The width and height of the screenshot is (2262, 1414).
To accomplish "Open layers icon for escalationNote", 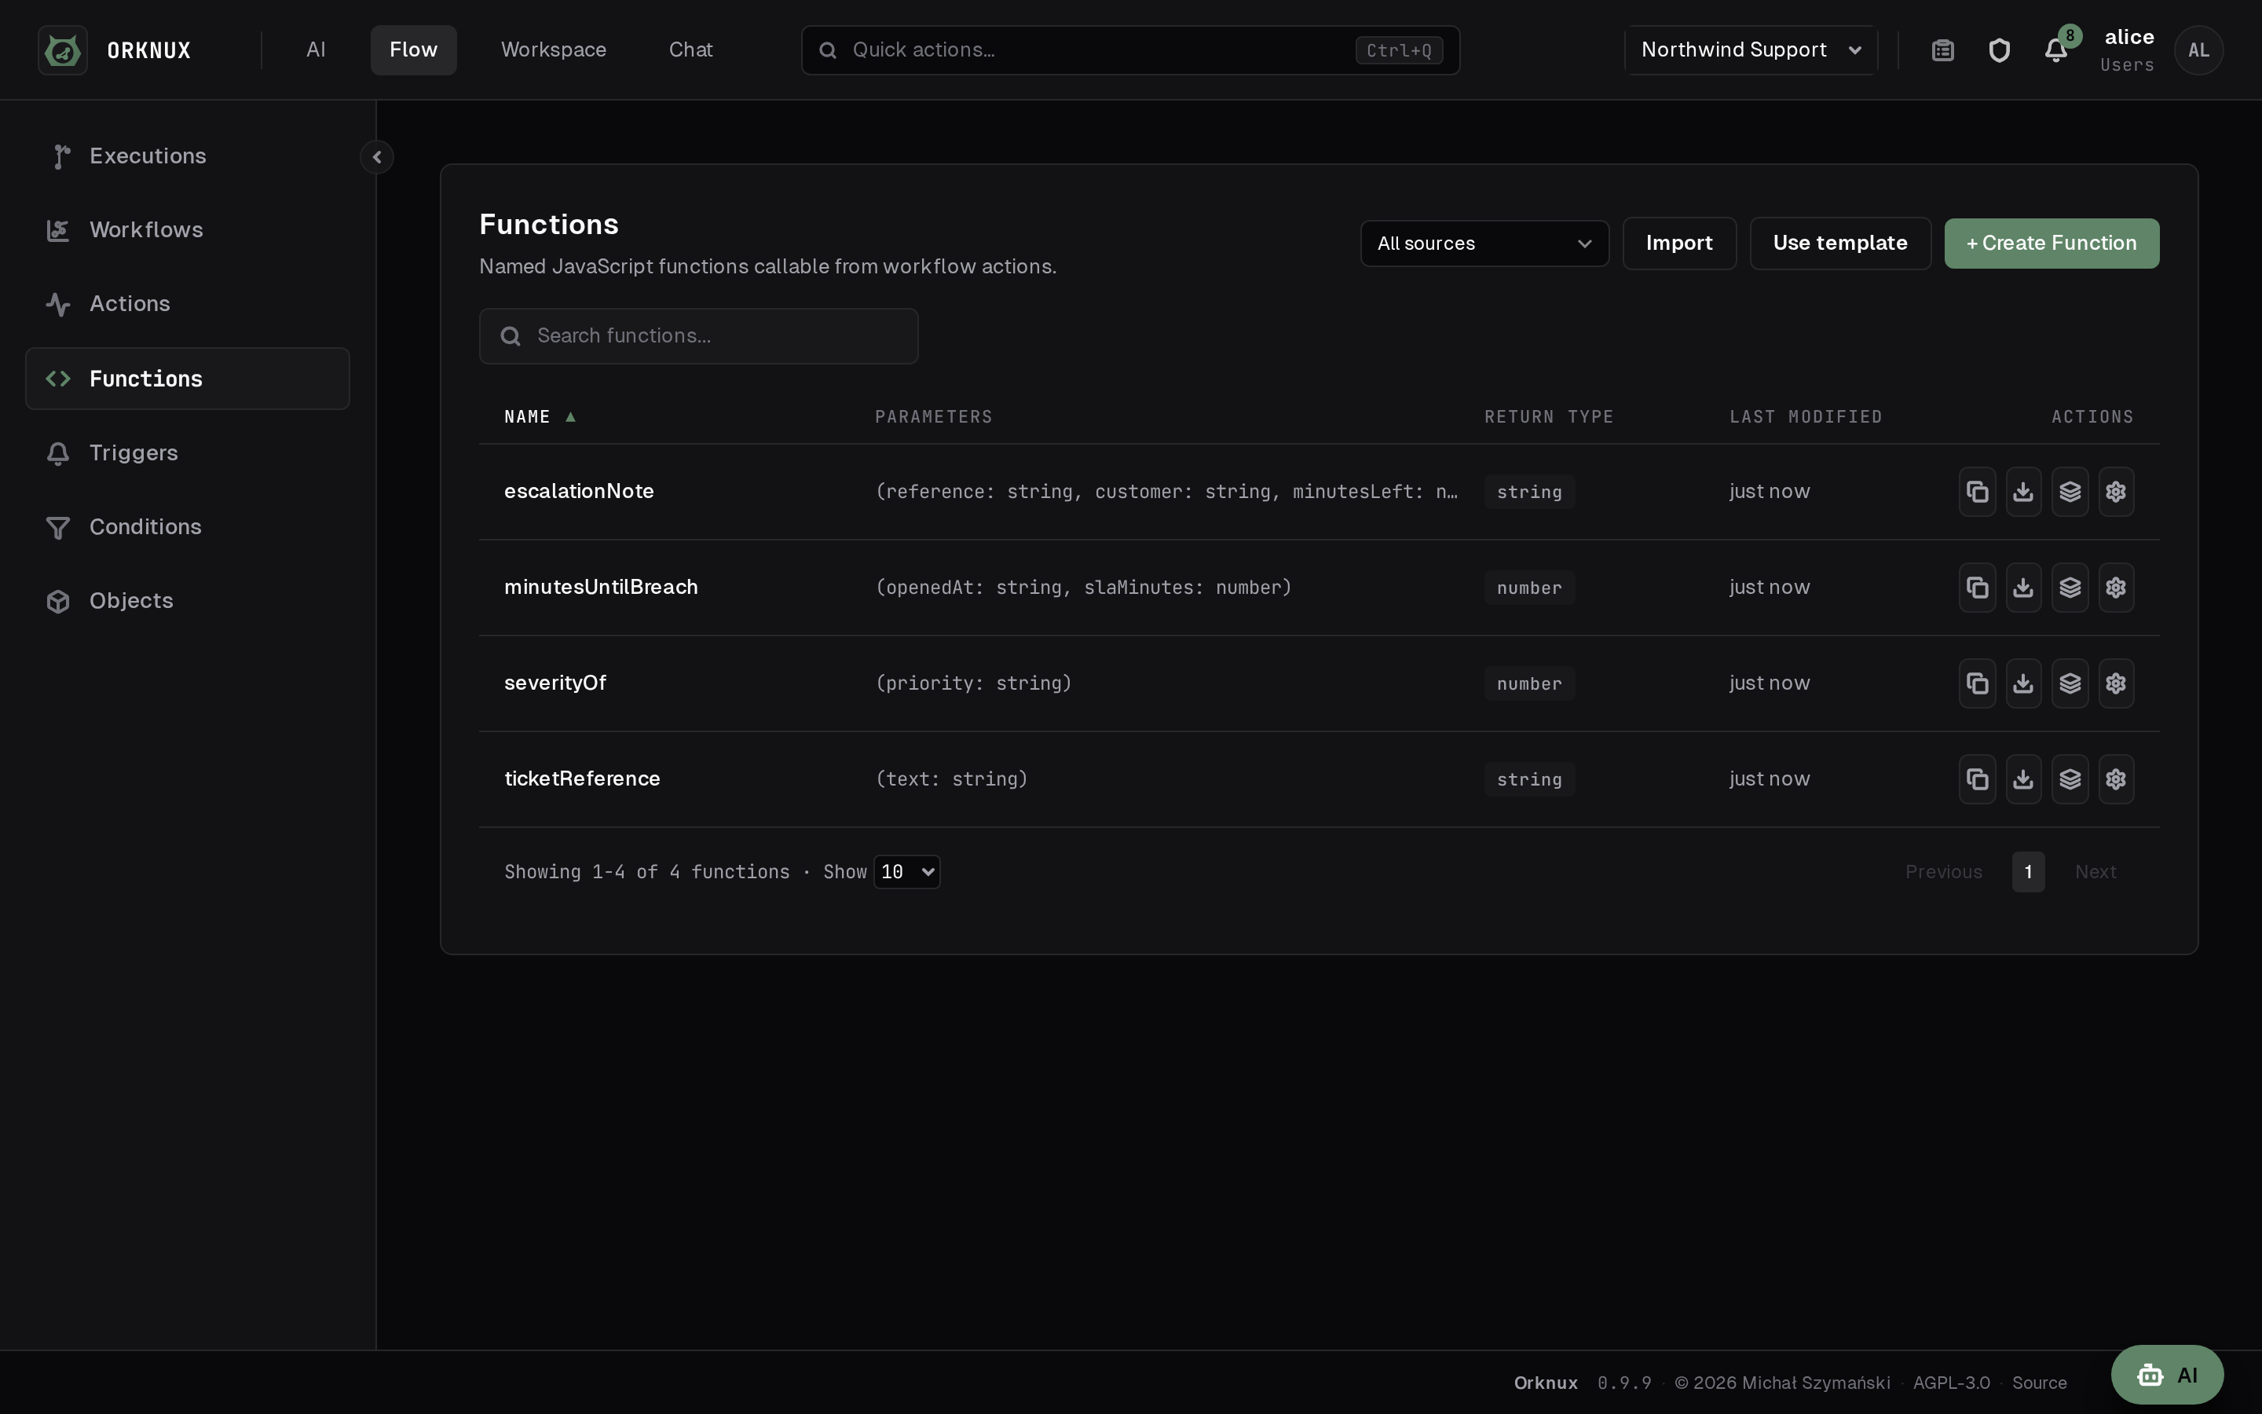I will pyautogui.click(x=2070, y=492).
